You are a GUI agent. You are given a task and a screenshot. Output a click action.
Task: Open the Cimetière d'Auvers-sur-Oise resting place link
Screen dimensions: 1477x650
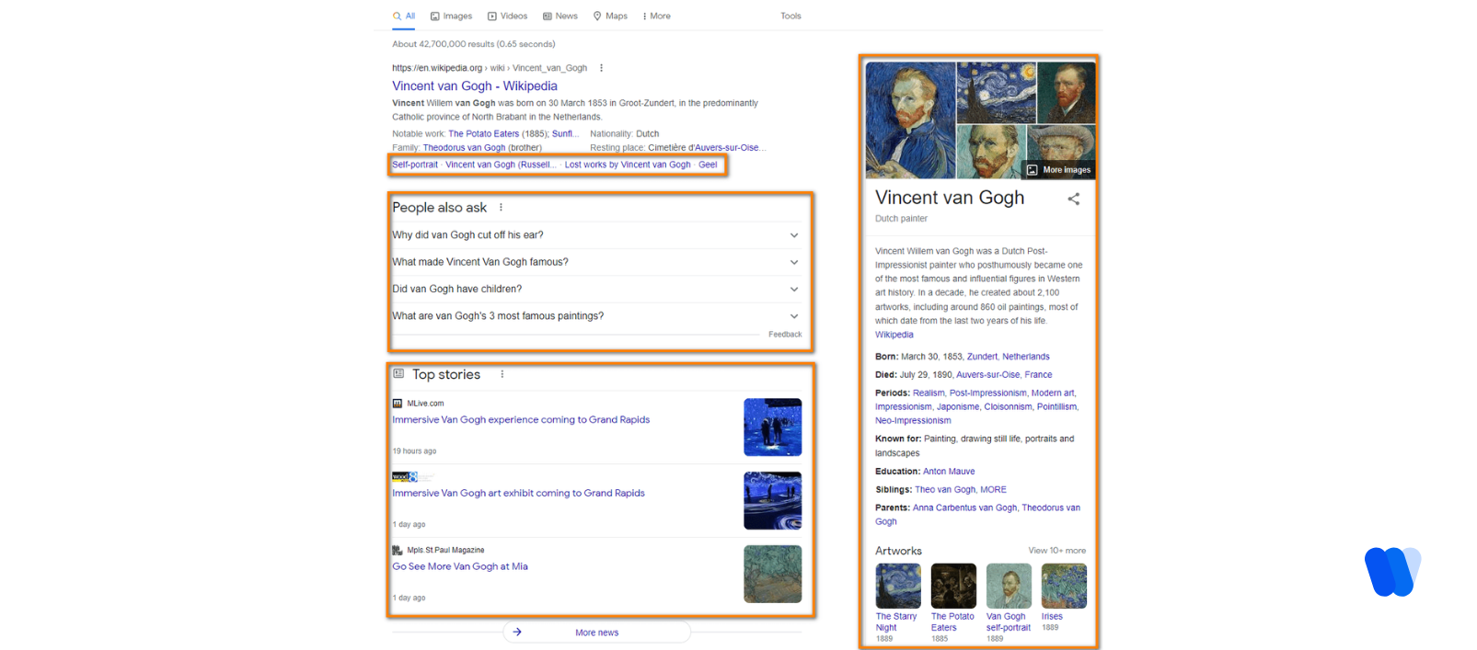[x=706, y=148]
